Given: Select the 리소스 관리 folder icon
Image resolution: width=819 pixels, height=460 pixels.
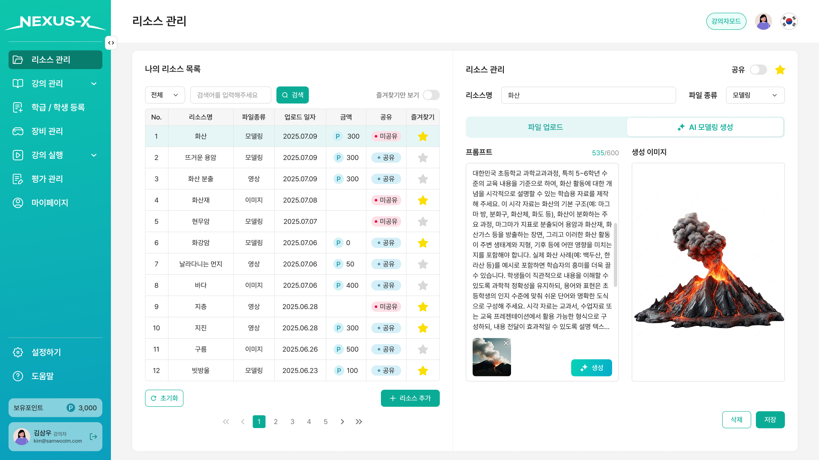Looking at the screenshot, I should point(18,60).
